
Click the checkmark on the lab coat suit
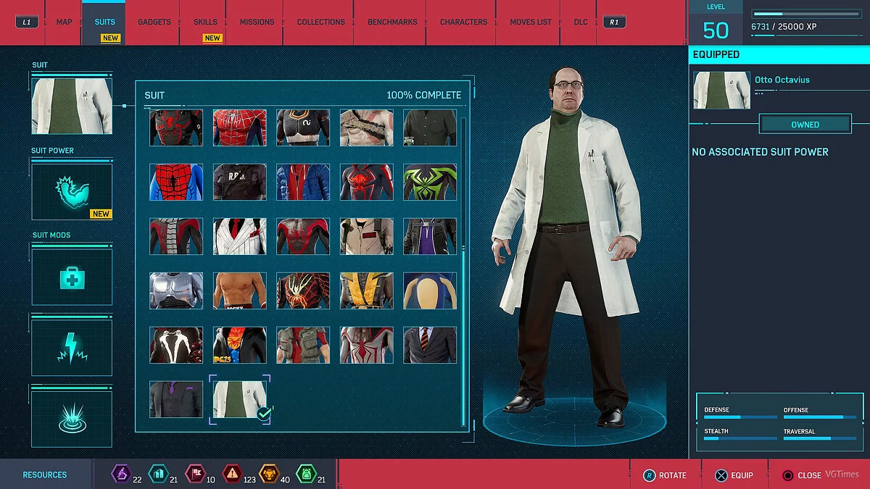click(x=264, y=414)
